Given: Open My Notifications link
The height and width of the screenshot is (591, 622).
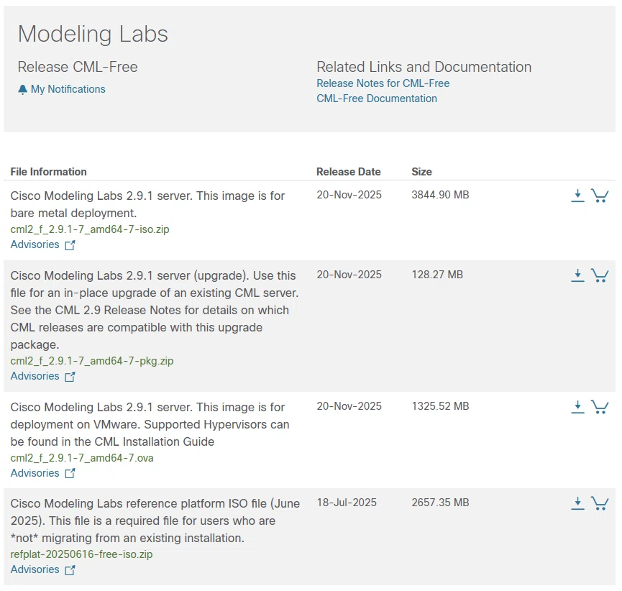Looking at the screenshot, I should point(68,89).
